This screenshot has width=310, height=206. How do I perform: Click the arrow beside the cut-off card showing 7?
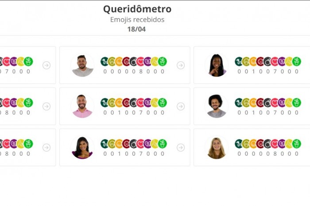click(46, 65)
